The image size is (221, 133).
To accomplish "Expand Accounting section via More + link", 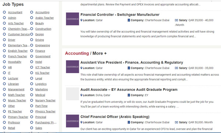I will (99, 53).
